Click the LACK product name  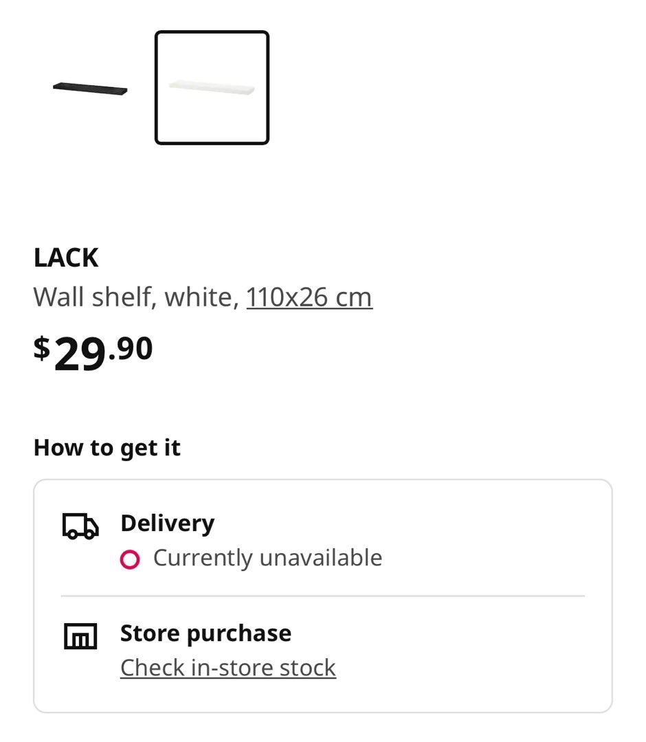66,258
